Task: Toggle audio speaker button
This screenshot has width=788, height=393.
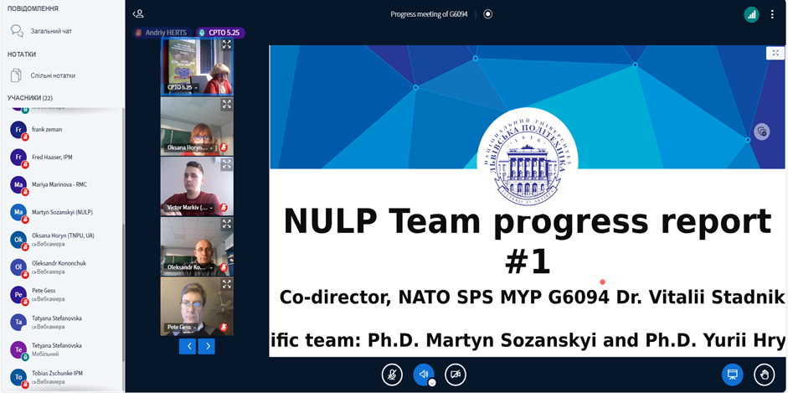Action: pyautogui.click(x=424, y=375)
